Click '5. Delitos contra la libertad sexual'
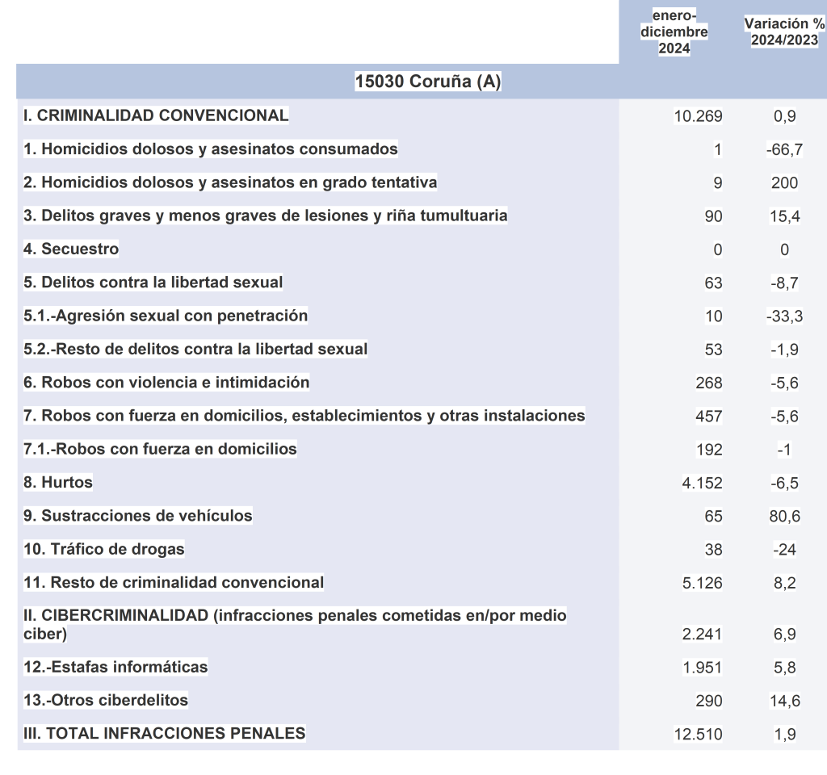827x775 pixels. [153, 283]
